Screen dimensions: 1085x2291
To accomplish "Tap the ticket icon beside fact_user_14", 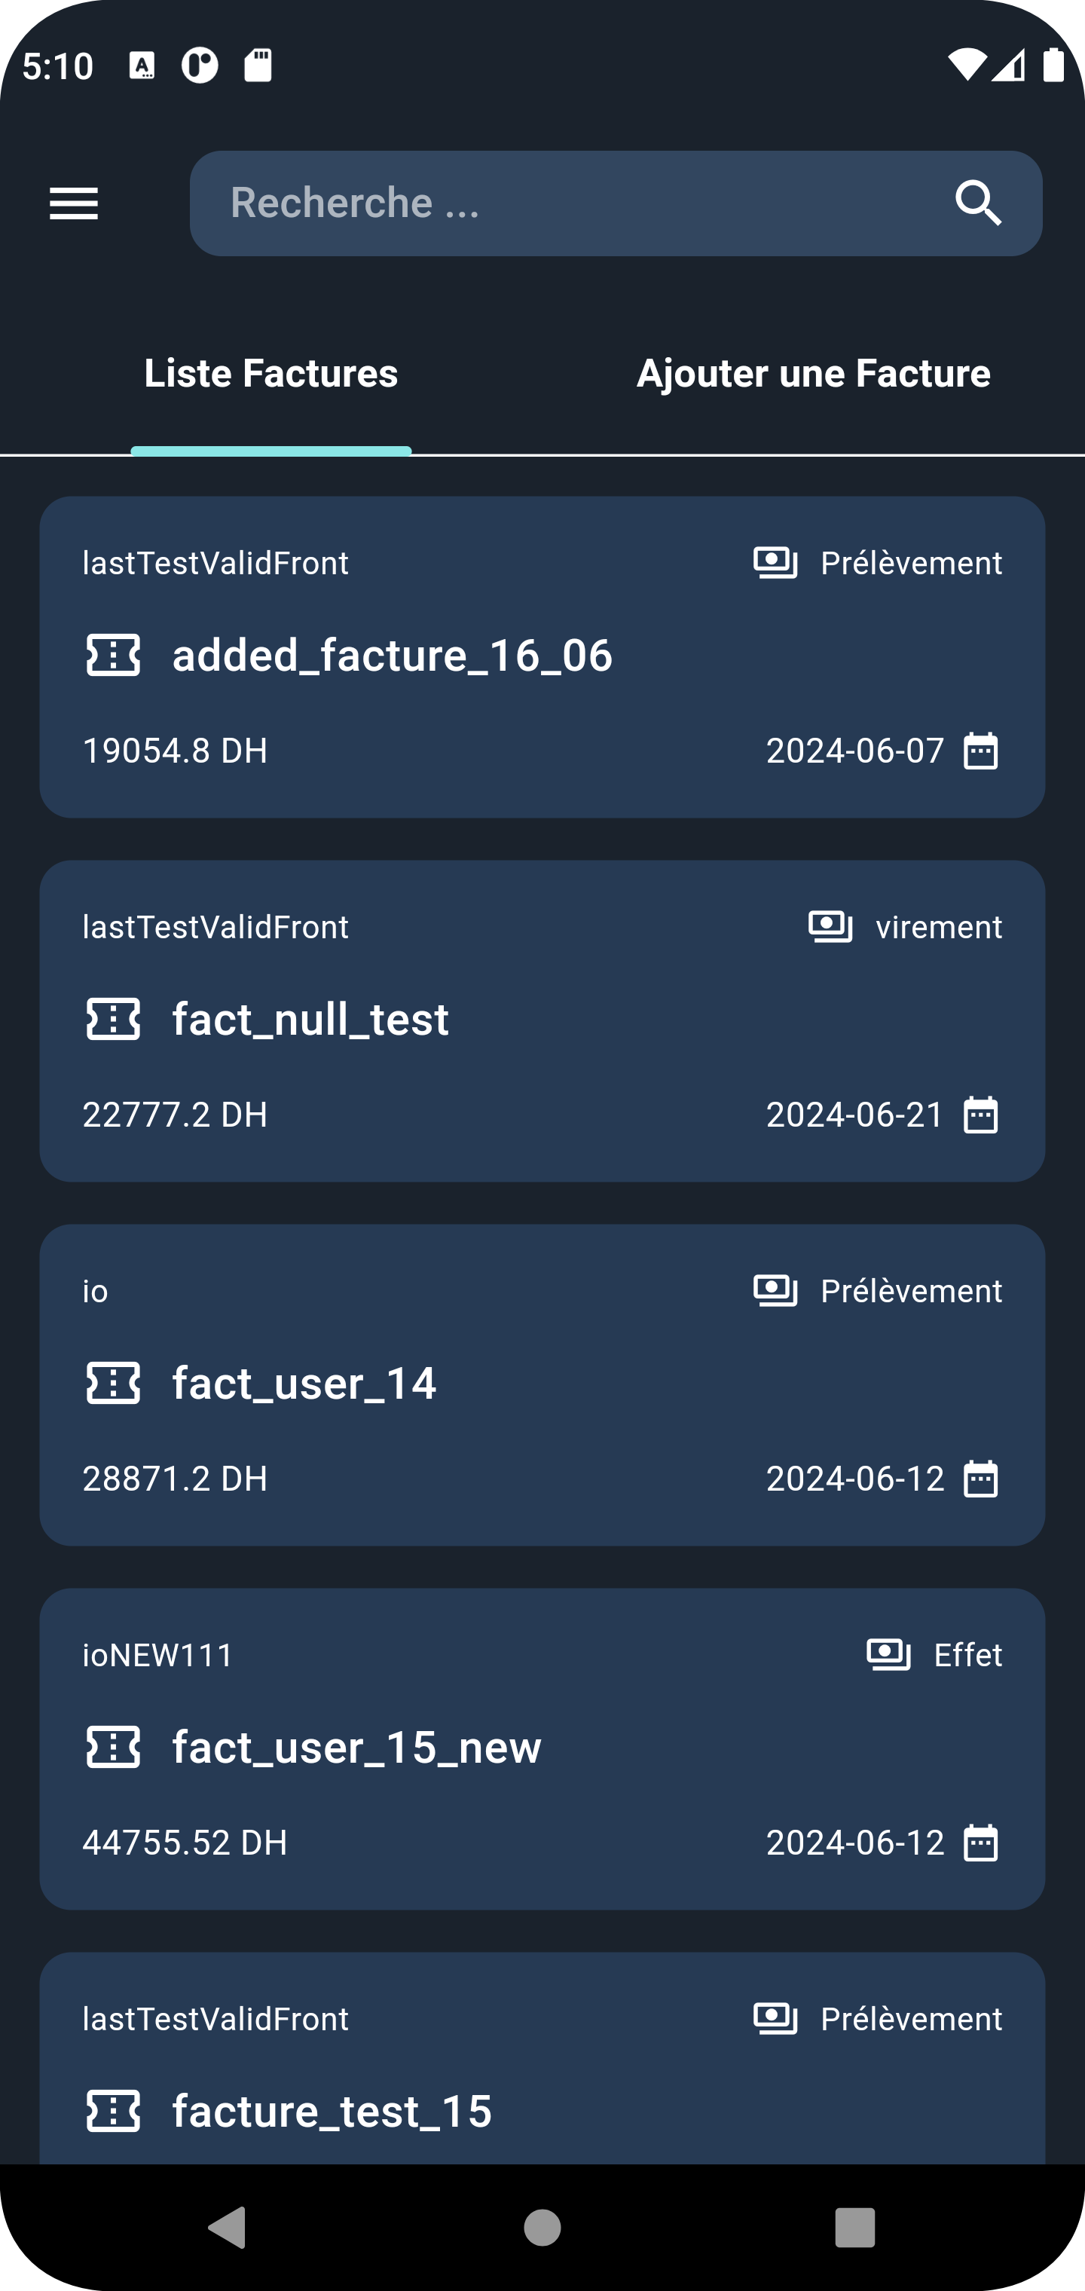I will pos(113,1383).
